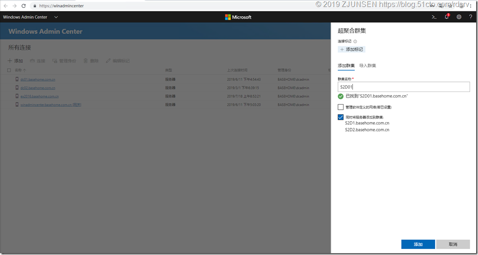
Task: Click server icon beside dc02.basehome.com.cn
Action: tap(17, 88)
